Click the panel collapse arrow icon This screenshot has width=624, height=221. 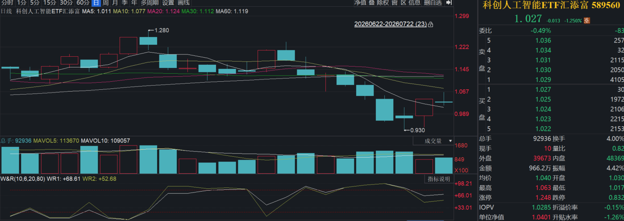coord(449,3)
